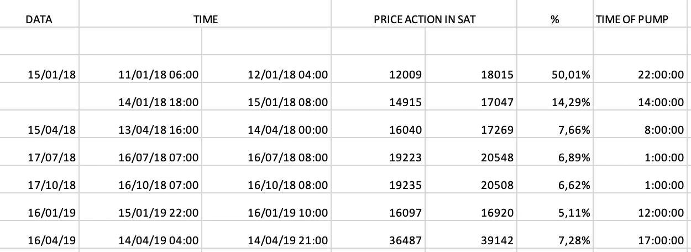Select the cell showing 14,29%
This screenshot has width=691, height=252.
[x=556, y=102]
